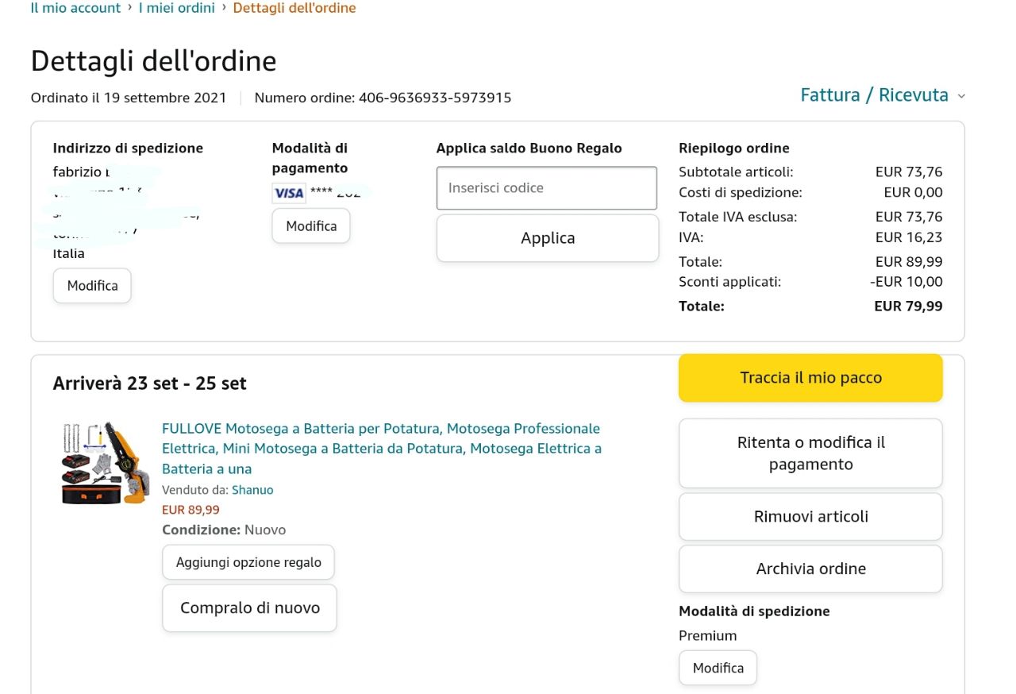Focus the Inserisci codice gift field
This screenshot has height=694, width=1016.
point(547,188)
